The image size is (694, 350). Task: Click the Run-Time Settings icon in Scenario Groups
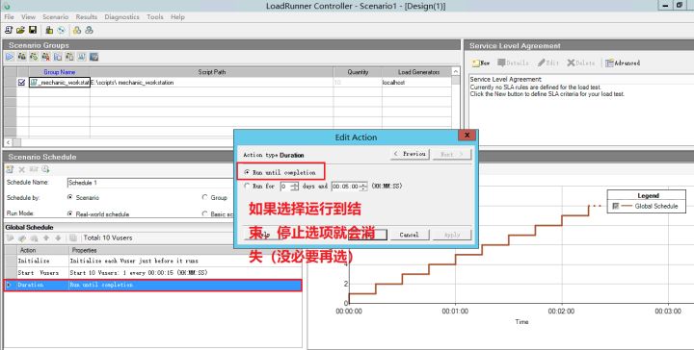[58, 57]
